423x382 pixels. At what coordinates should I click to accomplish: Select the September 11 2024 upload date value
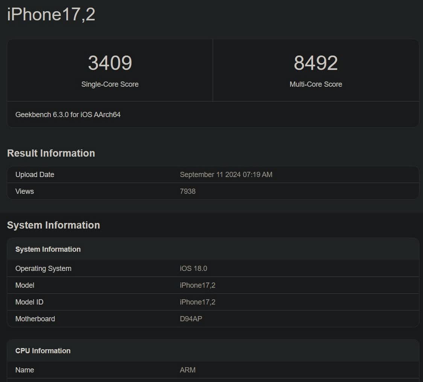click(226, 175)
